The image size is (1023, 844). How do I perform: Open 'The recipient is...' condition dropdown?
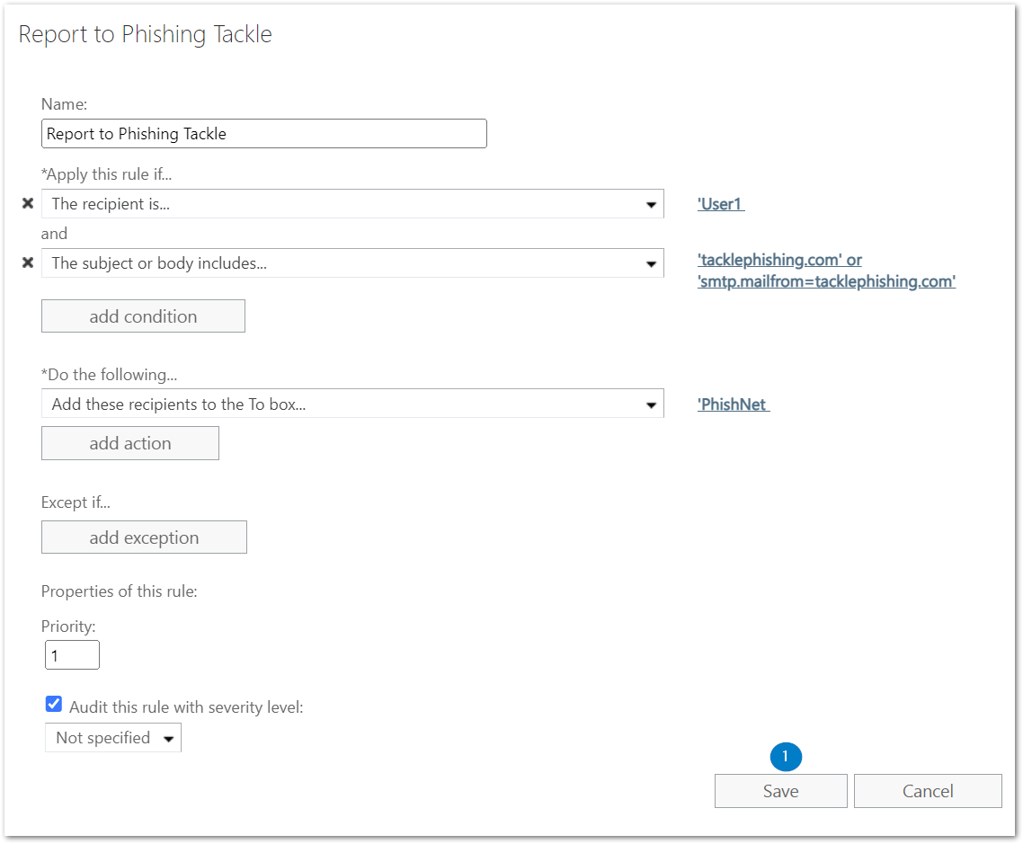click(x=352, y=203)
